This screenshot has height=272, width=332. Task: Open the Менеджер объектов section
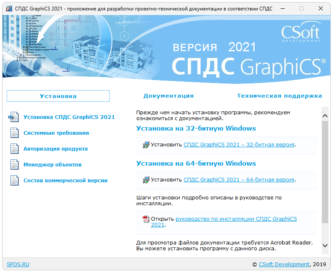click(x=53, y=164)
